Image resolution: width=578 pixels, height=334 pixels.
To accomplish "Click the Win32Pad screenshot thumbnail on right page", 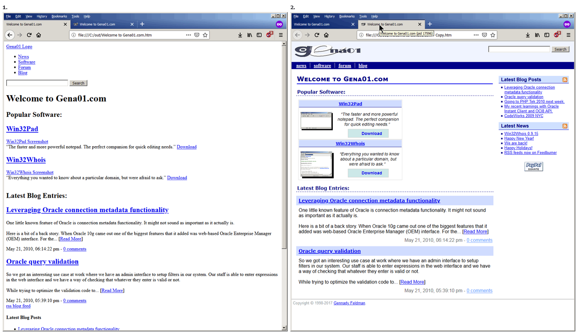I will pos(317,121).
